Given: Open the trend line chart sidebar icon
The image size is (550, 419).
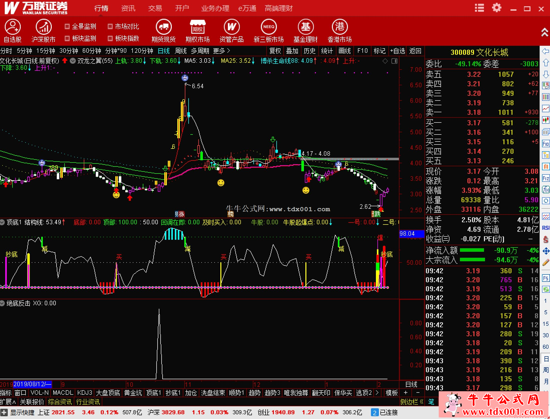Looking at the screenshot, I should coord(545,108).
